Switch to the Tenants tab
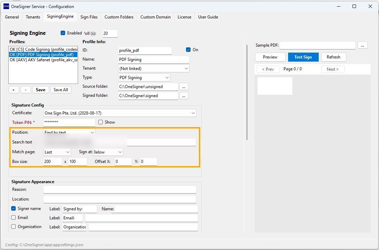 (33, 17)
